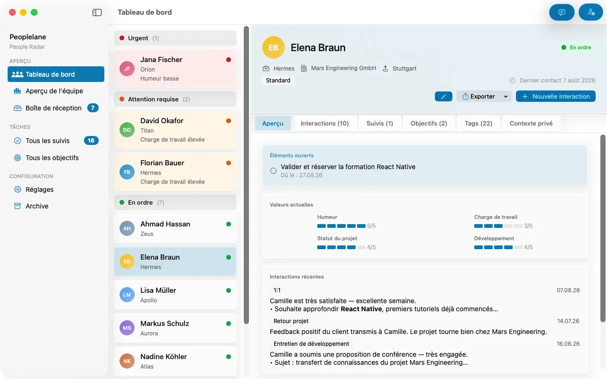Open the 1:1 interaction dated 07.08.26
This screenshot has height=379, width=607.
click(424, 299)
